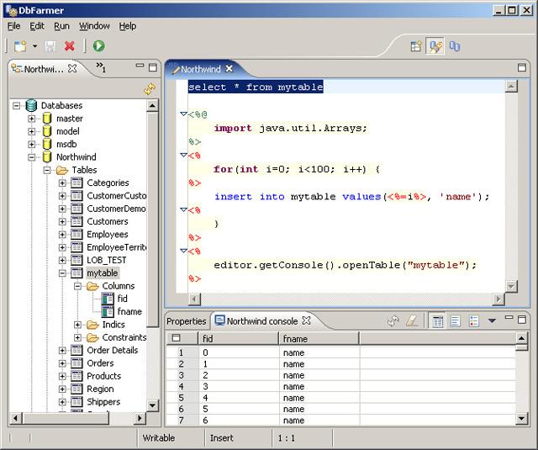The height and width of the screenshot is (450, 538).
Task: Expand the master database node
Action: click(32, 119)
